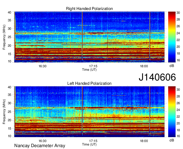The height and width of the screenshot is (149, 183).
Task: Click the "Right Handed Polarization" plot title
Action: pos(89,9)
